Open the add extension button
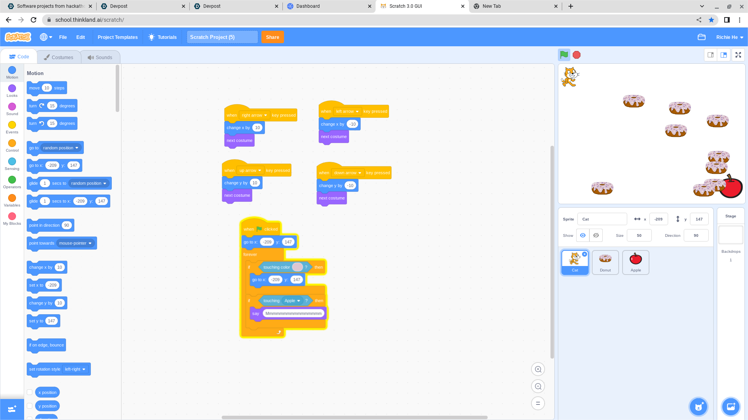The image size is (748, 420). (x=12, y=409)
